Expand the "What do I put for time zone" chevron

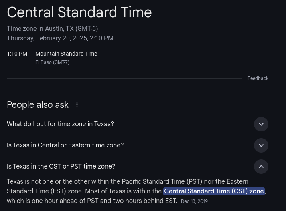pyautogui.click(x=261, y=124)
